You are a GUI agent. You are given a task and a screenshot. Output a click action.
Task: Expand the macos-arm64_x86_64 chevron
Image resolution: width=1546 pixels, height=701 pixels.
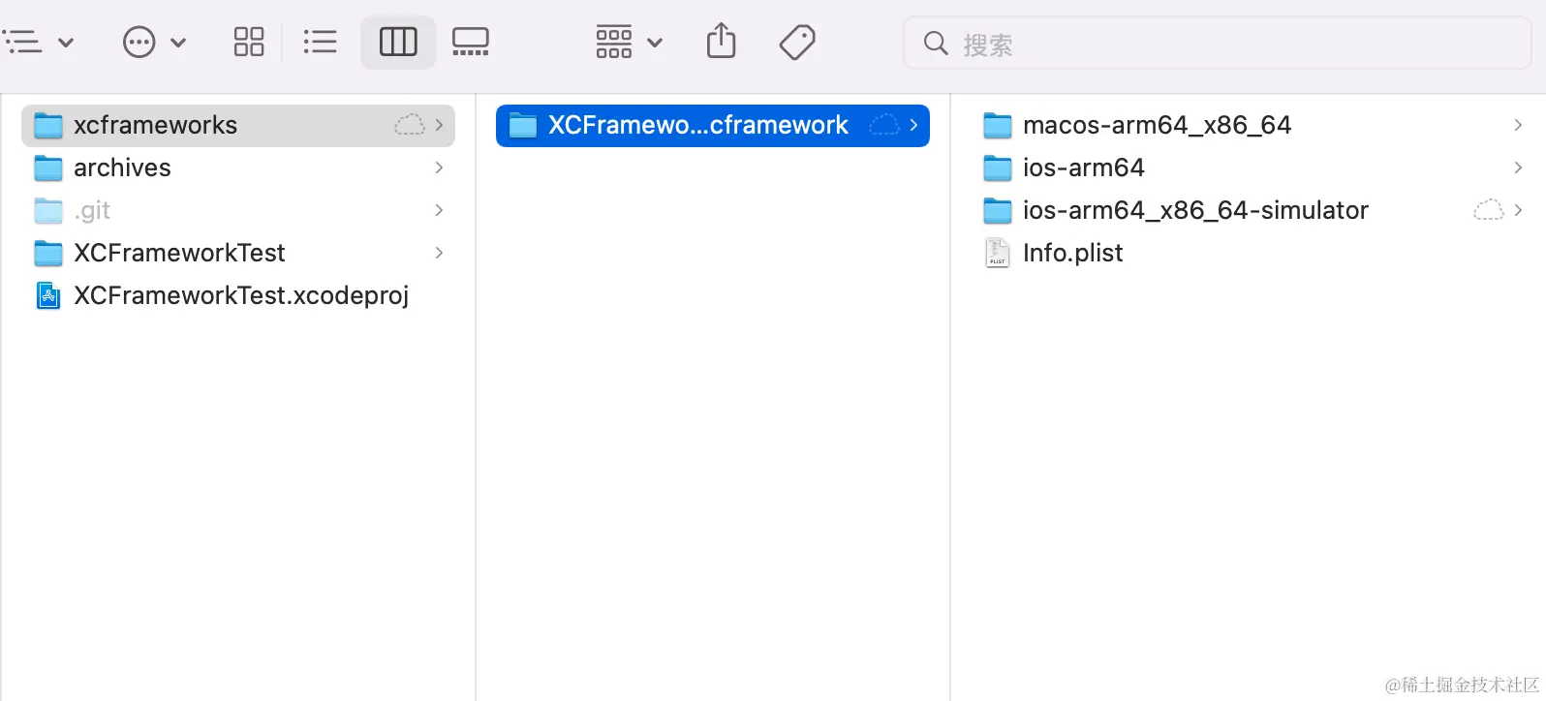1518,125
